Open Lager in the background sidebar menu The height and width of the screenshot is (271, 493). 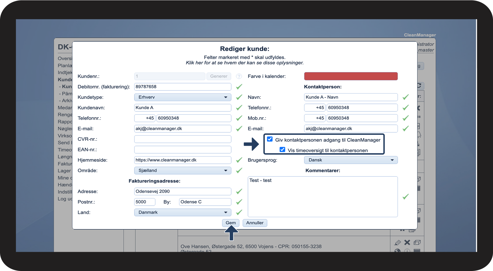click(64, 171)
